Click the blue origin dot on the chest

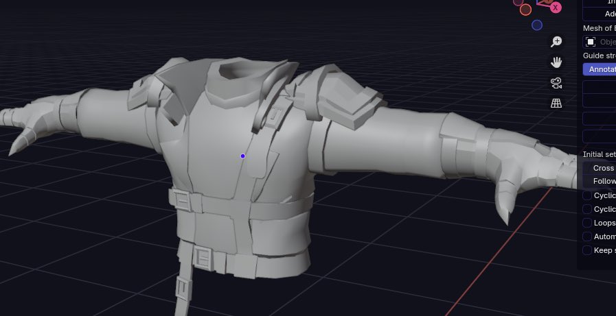click(x=243, y=156)
